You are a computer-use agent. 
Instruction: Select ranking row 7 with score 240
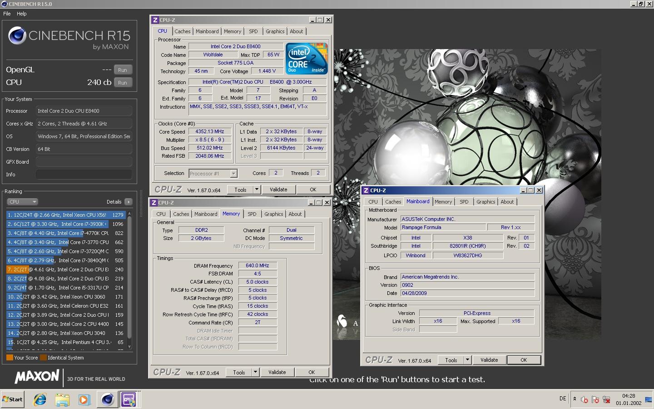[x=66, y=269]
